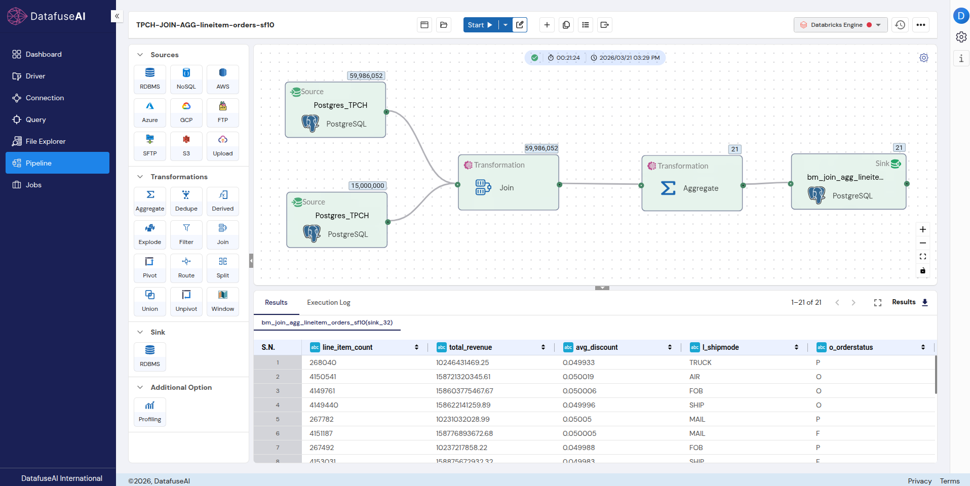The width and height of the screenshot is (970, 486).
Task: Add a Filter transformation
Action: 186,234
